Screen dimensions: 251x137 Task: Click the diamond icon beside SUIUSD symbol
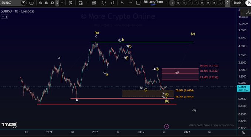tap(24, 3)
